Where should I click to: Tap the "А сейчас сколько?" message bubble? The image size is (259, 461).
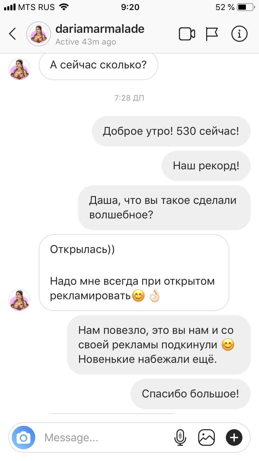pyautogui.click(x=98, y=65)
